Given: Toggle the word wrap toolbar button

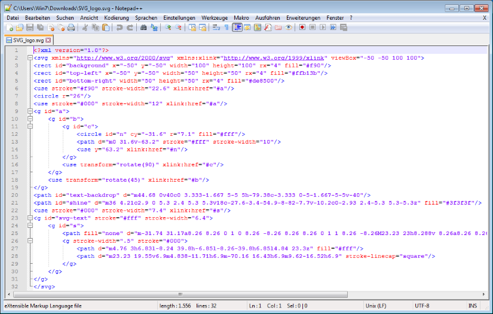Looking at the screenshot, I should 216,28.
